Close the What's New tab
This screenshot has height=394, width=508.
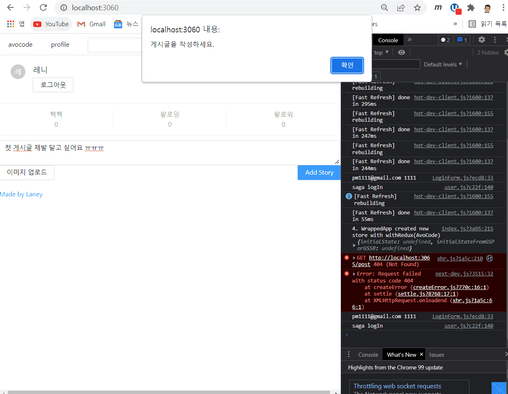[x=421, y=354]
